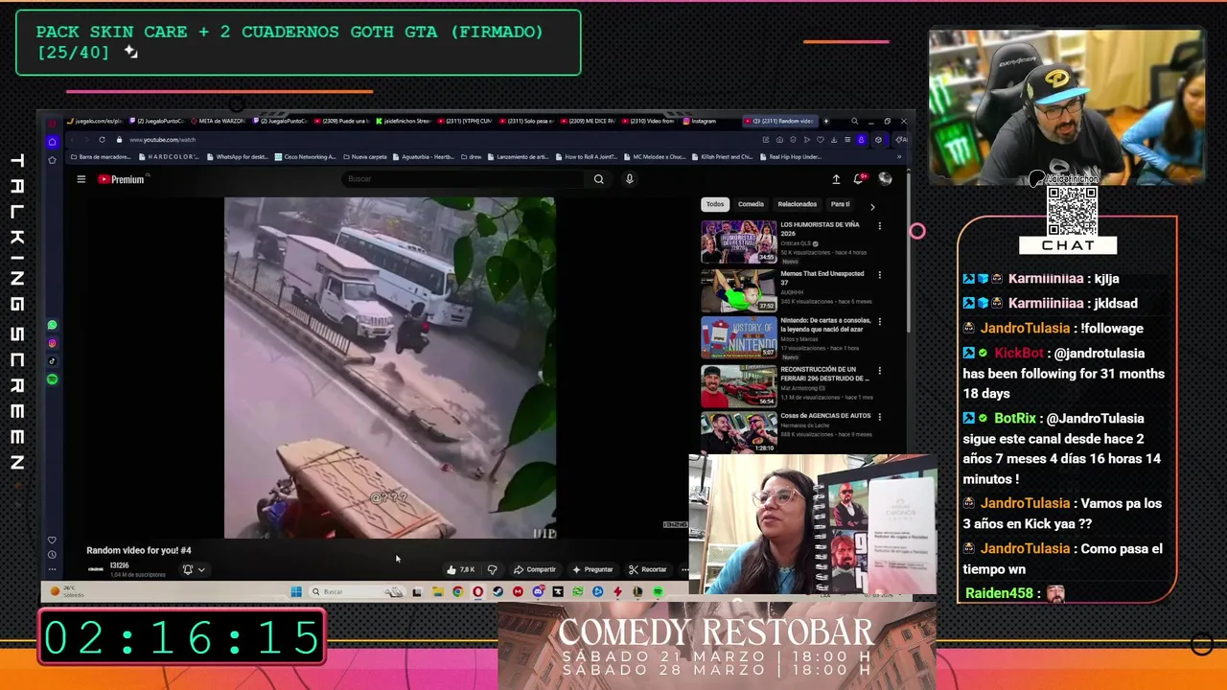Open more options for Nintendo video
Viewport: 1227px width, 690px height.
click(880, 322)
